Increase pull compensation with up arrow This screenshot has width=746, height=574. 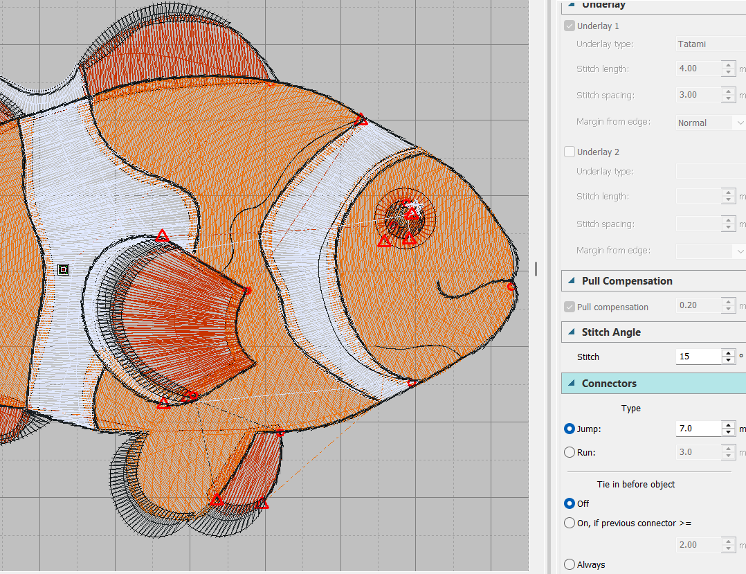coord(729,301)
